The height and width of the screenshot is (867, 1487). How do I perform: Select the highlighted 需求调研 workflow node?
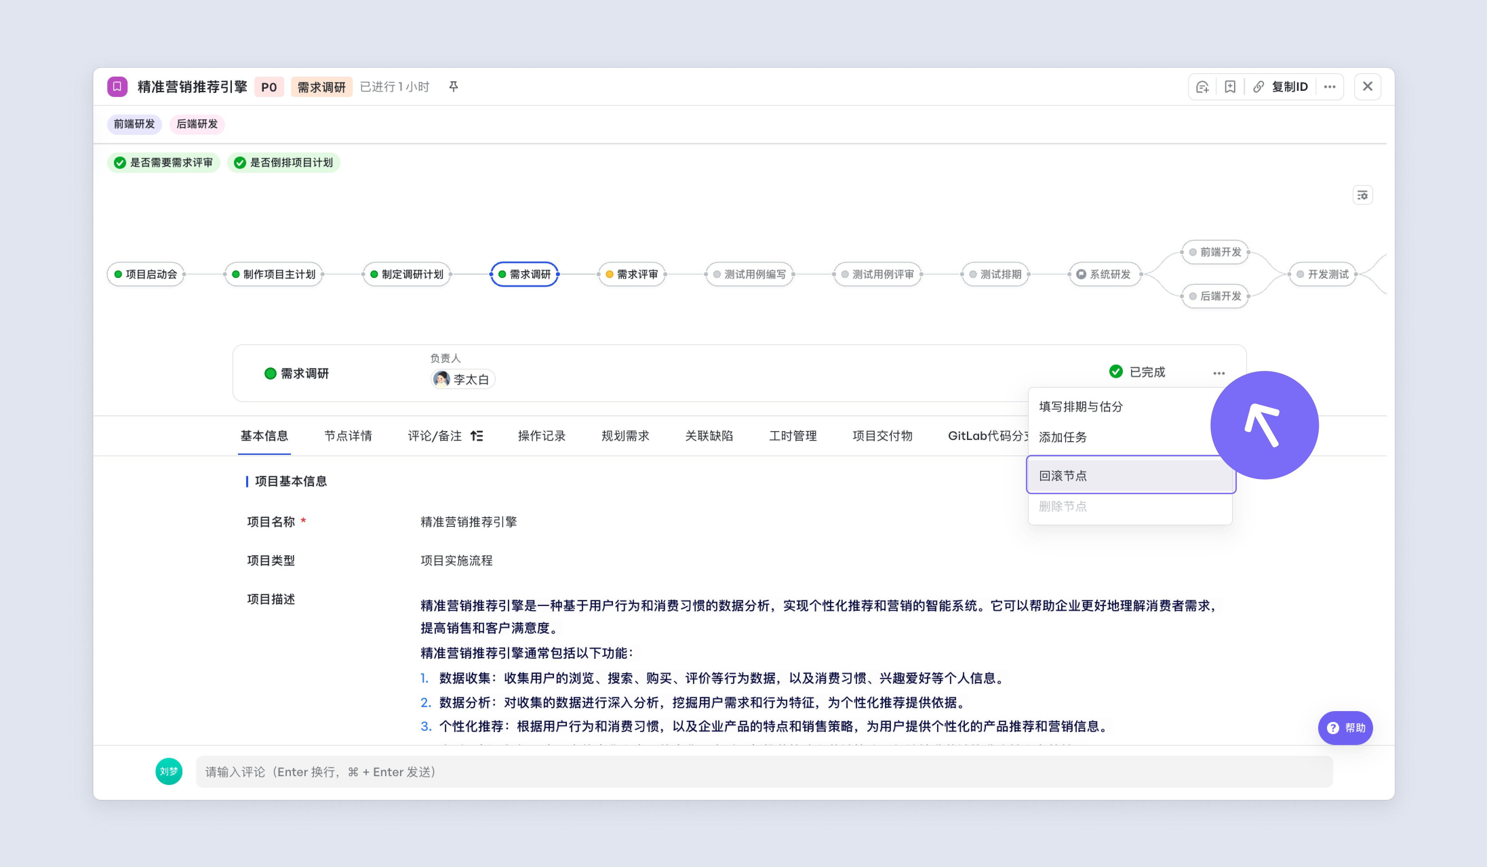(524, 274)
